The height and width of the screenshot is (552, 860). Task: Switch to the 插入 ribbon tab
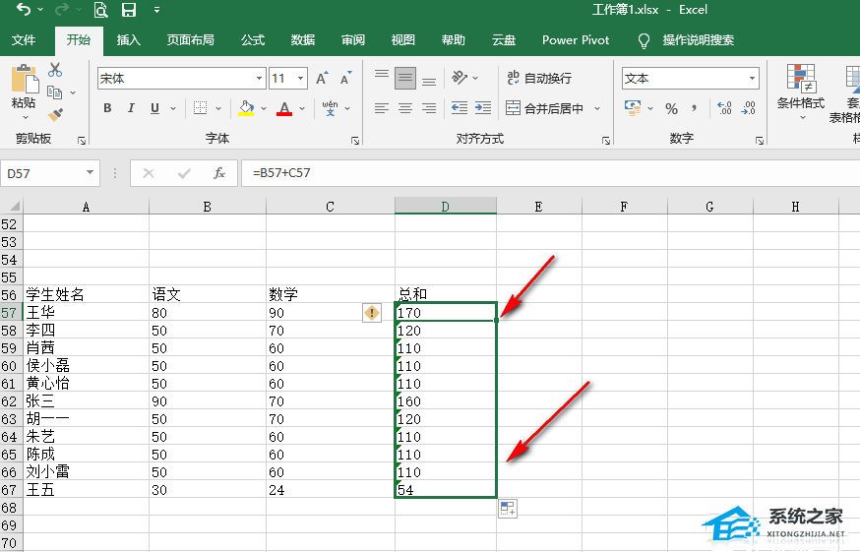tap(129, 40)
